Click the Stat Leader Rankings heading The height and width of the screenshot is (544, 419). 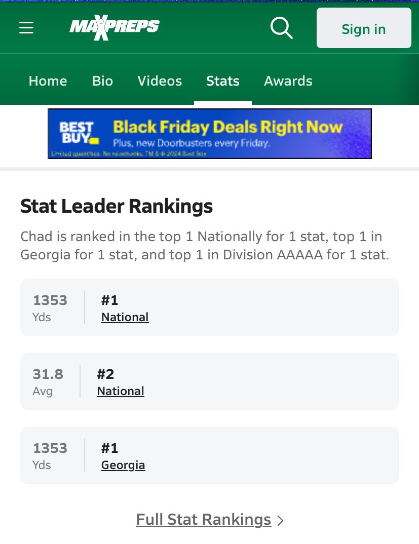point(117,206)
